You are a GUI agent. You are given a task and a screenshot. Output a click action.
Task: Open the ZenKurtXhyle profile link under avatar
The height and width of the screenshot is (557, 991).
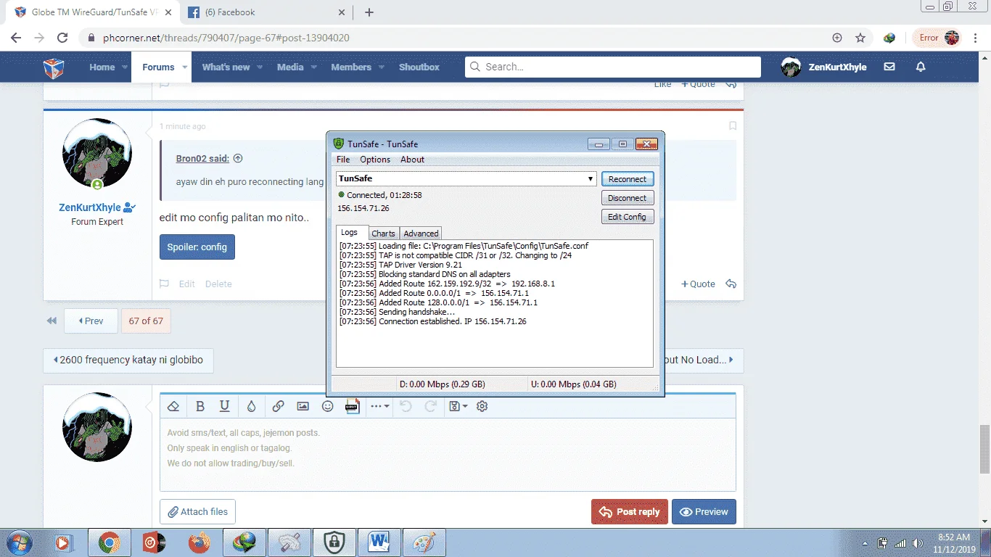(91, 207)
